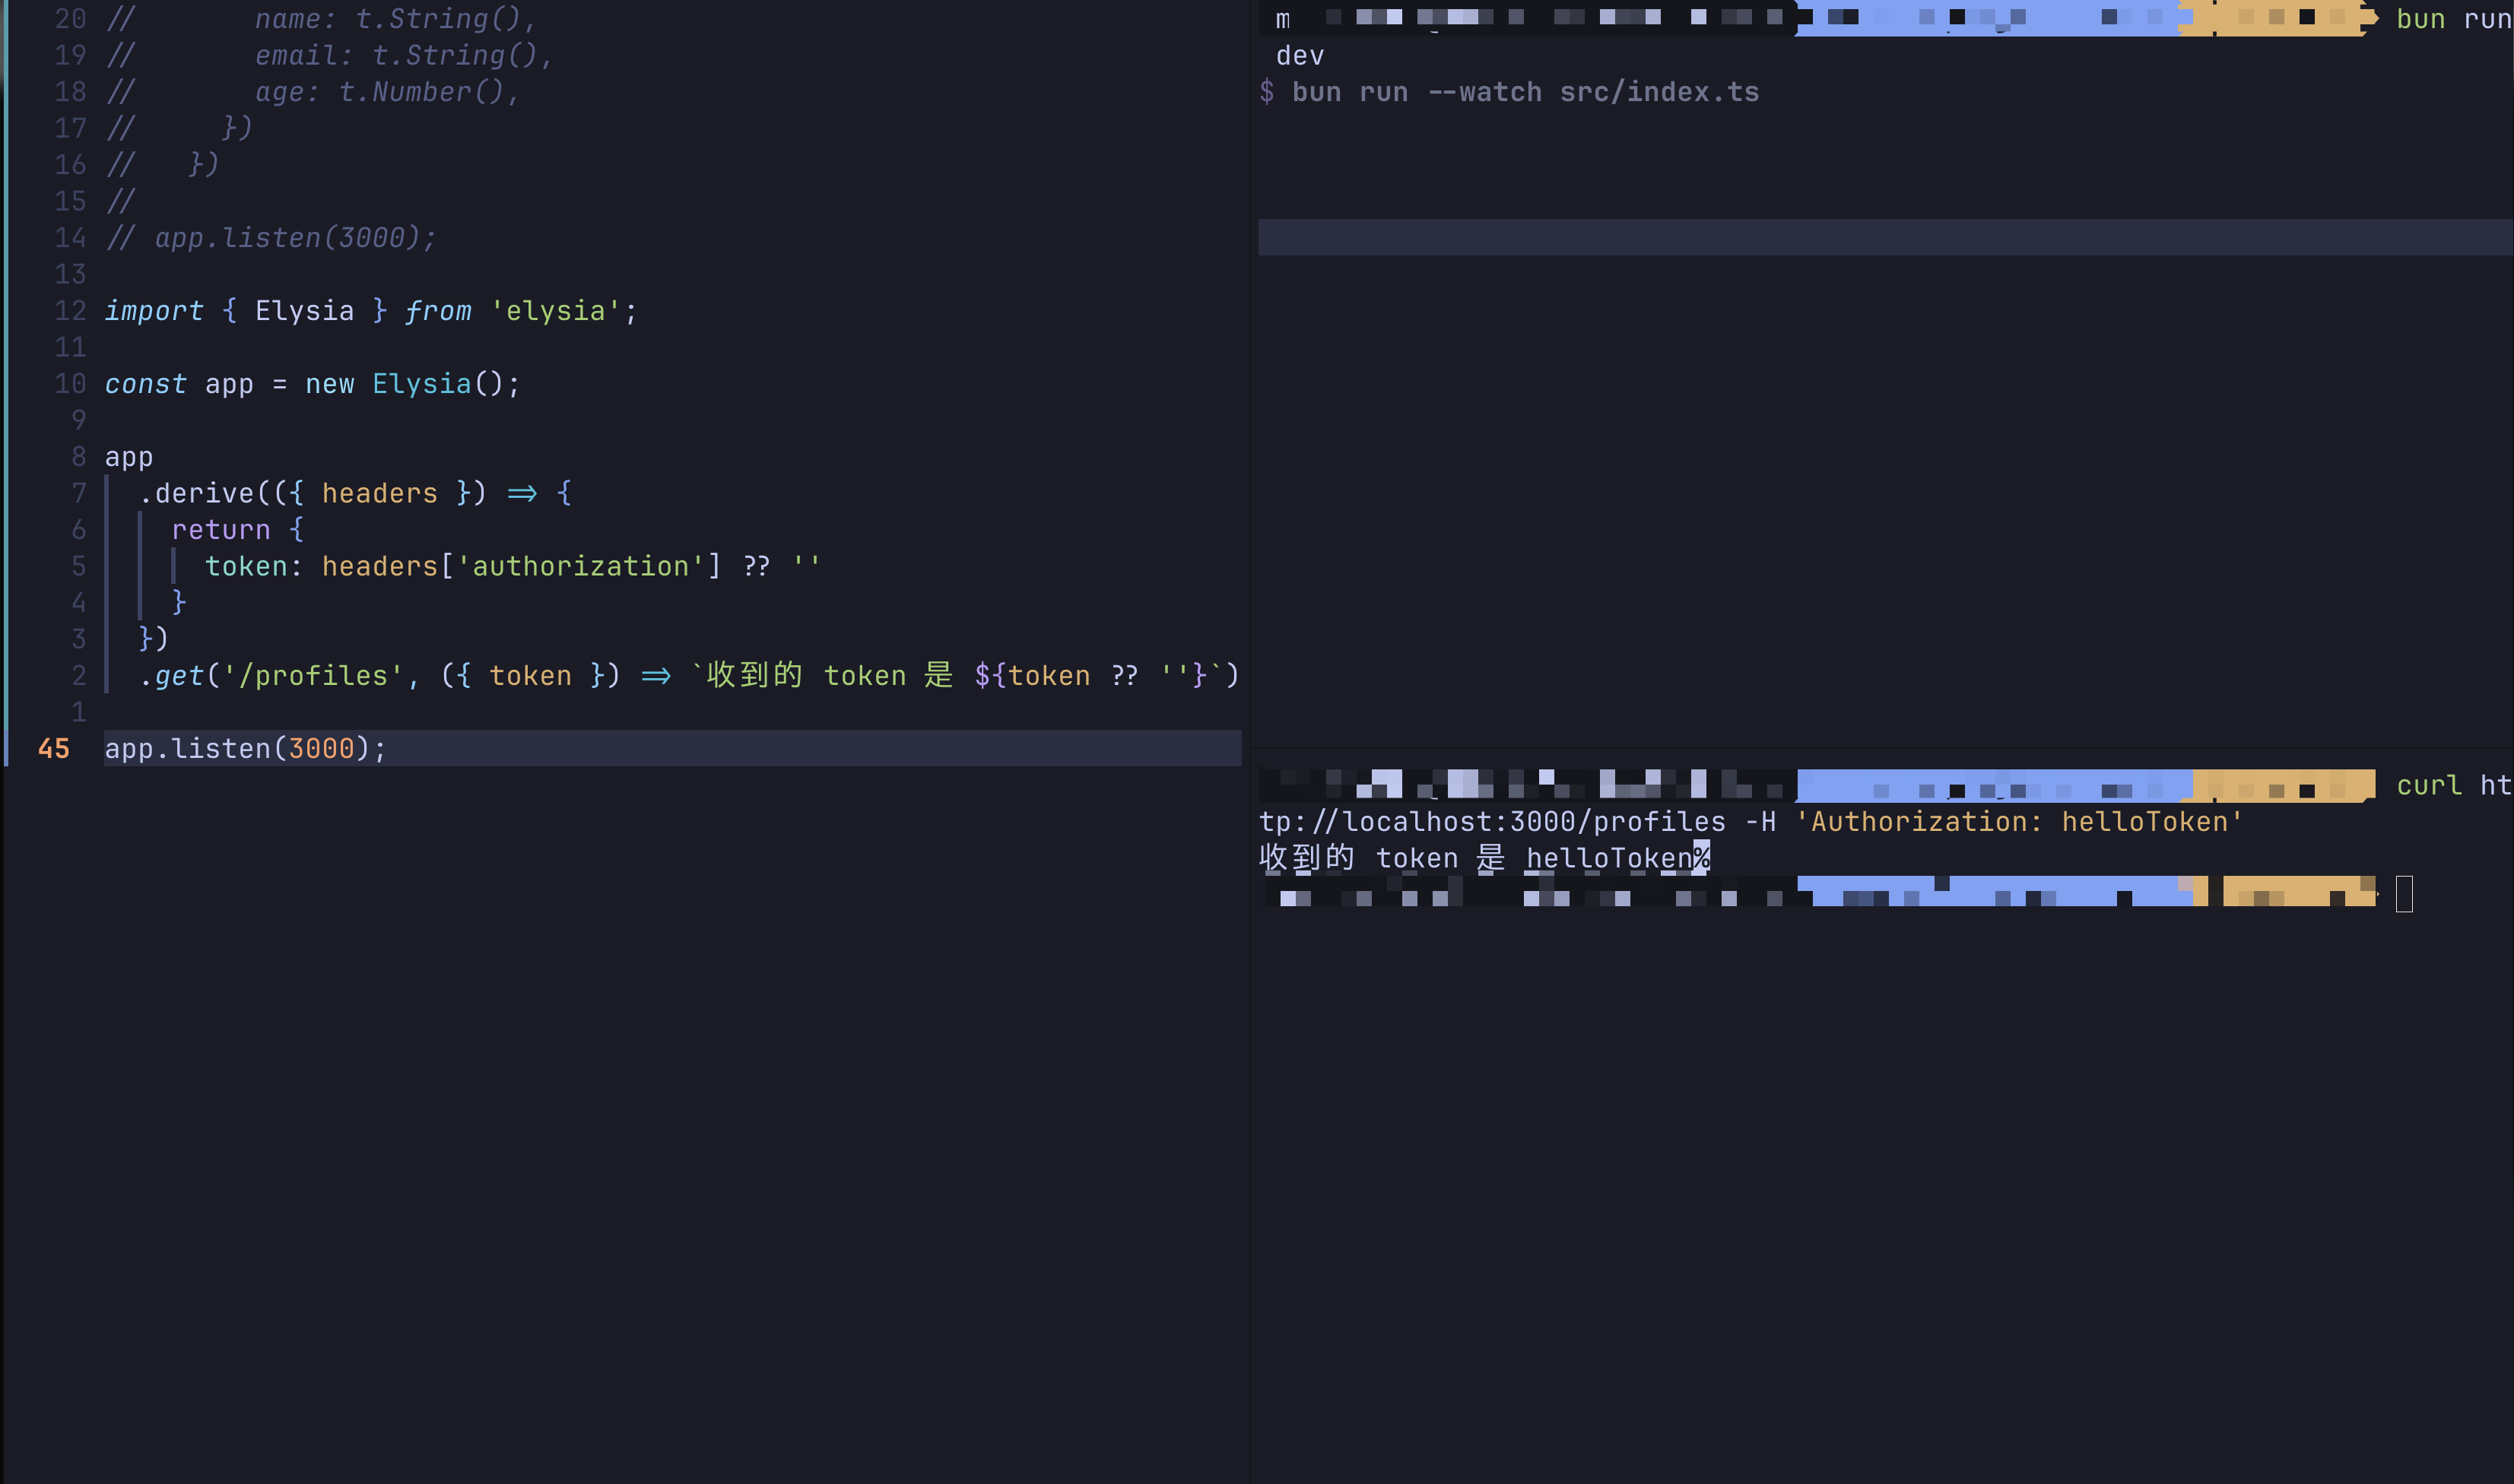
Task: Click 'localhost:3000/profiles' URL in terminal
Action: click(1534, 822)
